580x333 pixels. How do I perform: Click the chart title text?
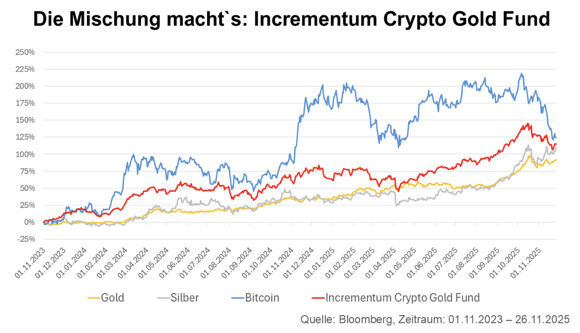291,19
